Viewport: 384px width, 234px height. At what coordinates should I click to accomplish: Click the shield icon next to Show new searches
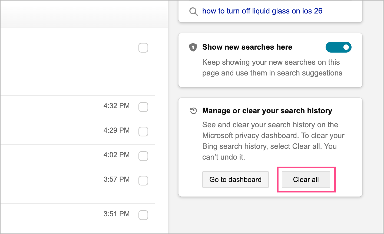tap(193, 47)
